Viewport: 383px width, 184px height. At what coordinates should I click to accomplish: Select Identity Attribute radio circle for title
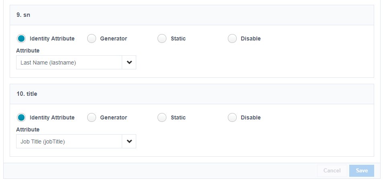(21, 117)
